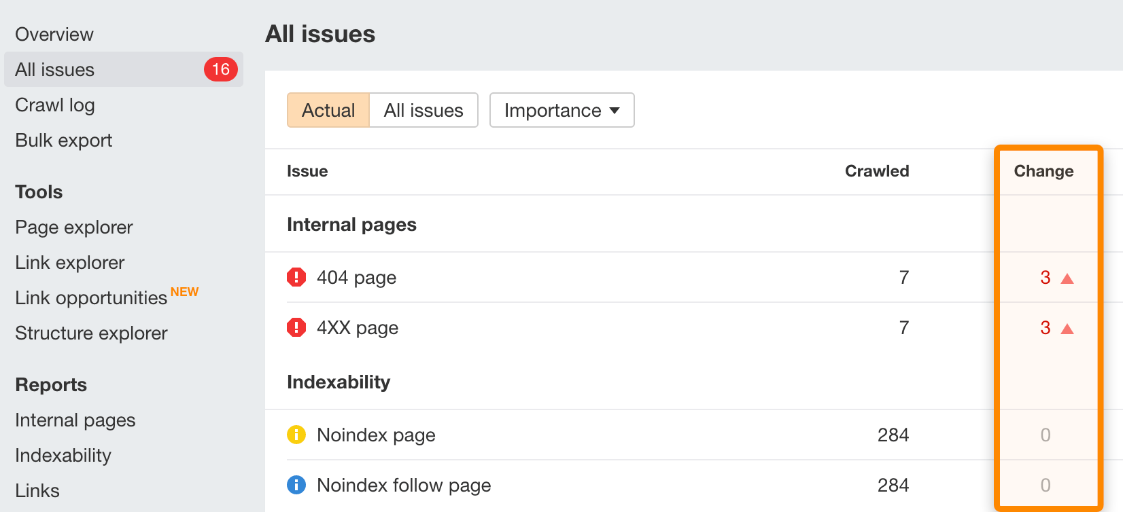Screen dimensions: 1123x512
Task: Open the 404 page issue
Action: pos(356,278)
